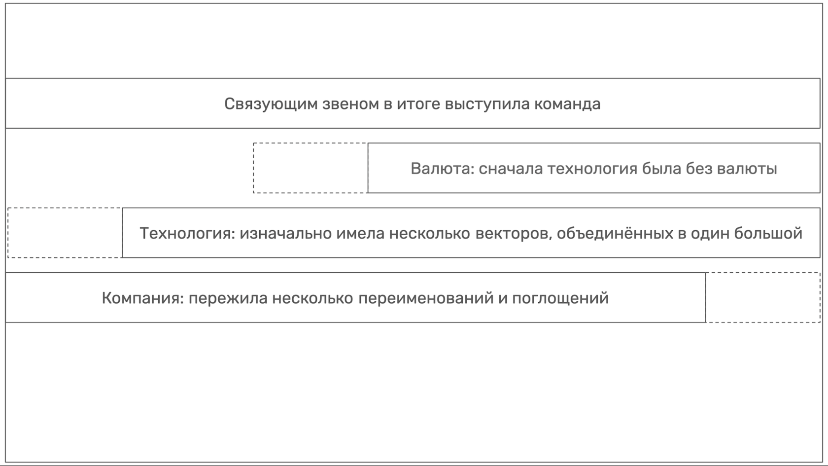The height and width of the screenshot is (466, 828).
Task: Click the blank space left of Валюта's dashed box
Action: (129, 168)
